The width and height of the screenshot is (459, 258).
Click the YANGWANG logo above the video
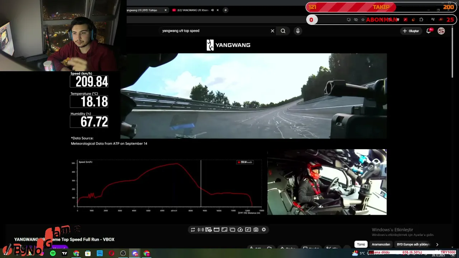tap(228, 45)
